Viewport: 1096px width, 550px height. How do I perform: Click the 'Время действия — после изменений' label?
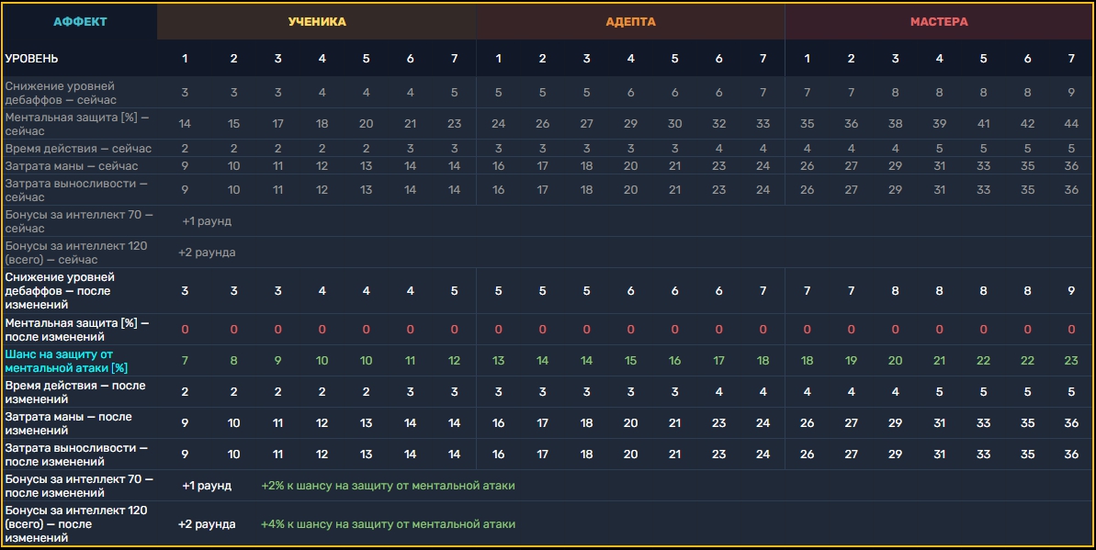click(75, 392)
